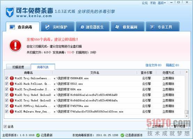The height and width of the screenshot is (139, 193).
Task: Select file path e:\我的样本\50084d08.exe
Action: 71,78
